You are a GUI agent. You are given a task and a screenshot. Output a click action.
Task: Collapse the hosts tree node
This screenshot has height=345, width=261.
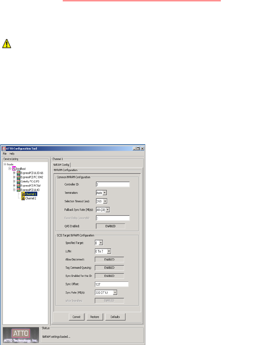(x=5, y=165)
